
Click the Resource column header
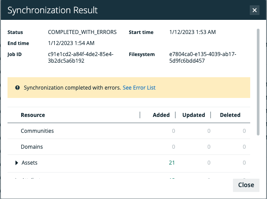coord(33,115)
